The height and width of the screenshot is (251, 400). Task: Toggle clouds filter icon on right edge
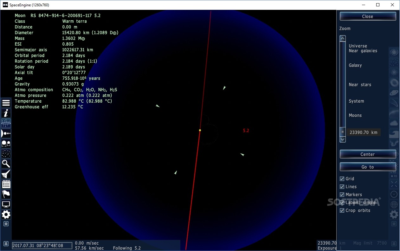pyautogui.click(x=394, y=123)
